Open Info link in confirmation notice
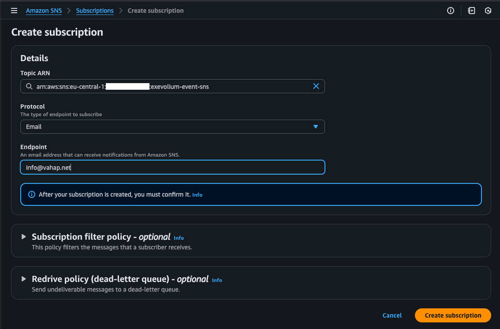The width and height of the screenshot is (500, 329). (x=197, y=195)
